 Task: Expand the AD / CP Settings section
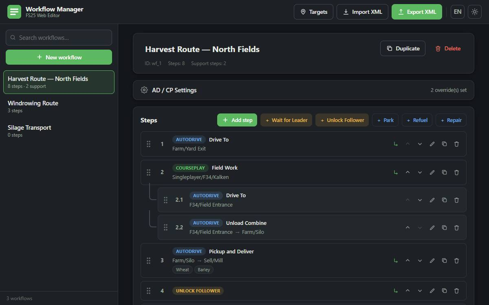(303, 90)
